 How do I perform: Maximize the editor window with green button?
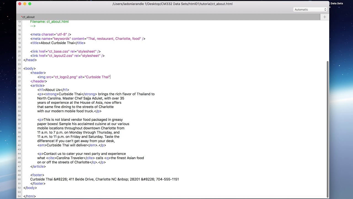point(30,4)
